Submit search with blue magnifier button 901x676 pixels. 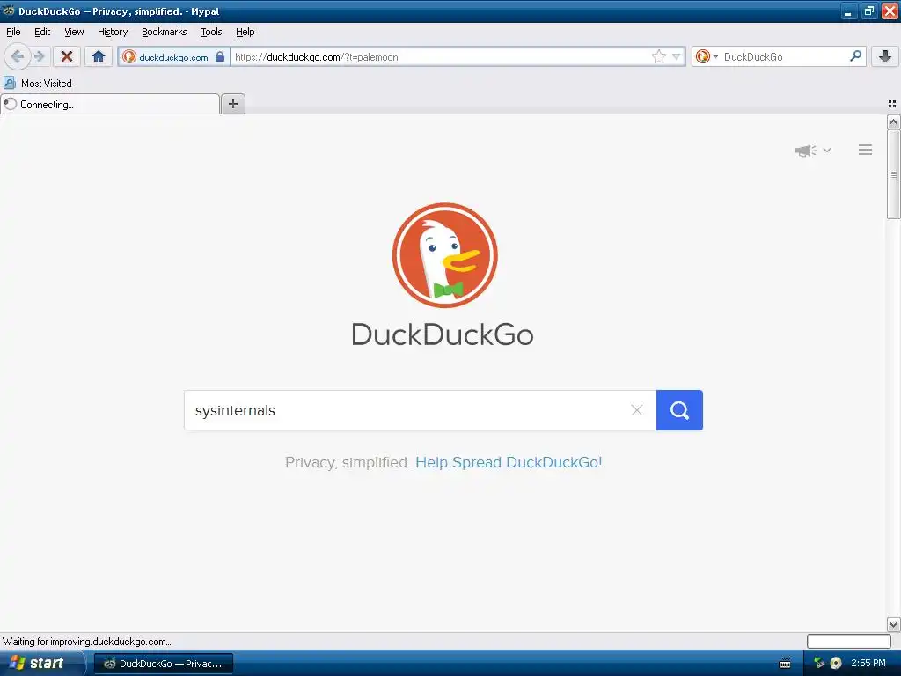pos(679,410)
